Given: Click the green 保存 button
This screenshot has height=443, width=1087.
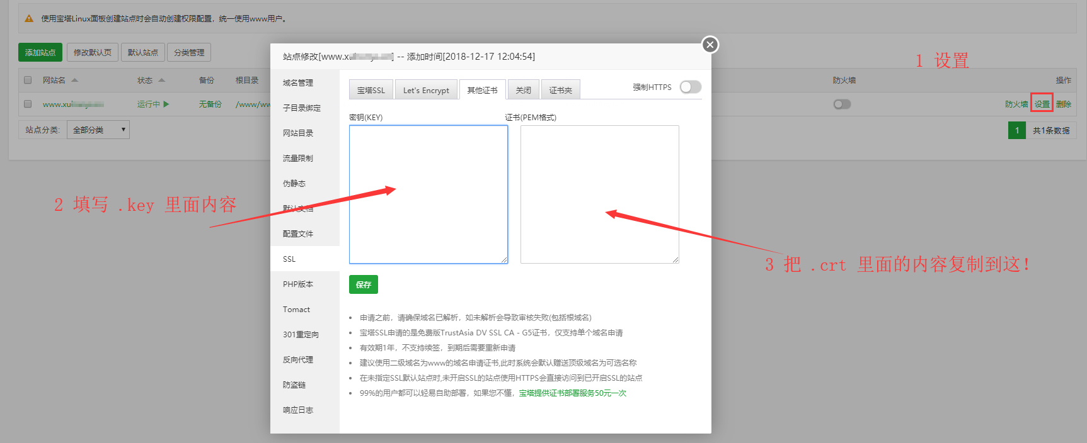Looking at the screenshot, I should point(364,284).
